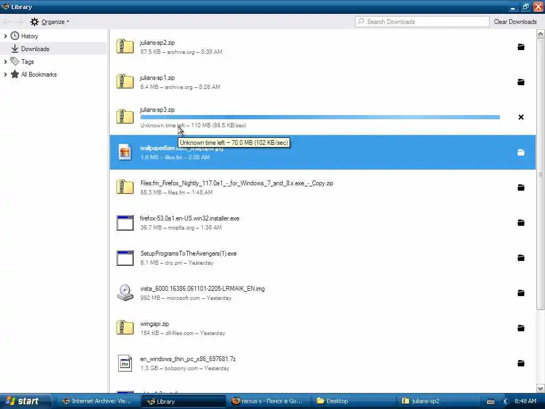Open folder for firefox-53.0a1 installer download
This screenshot has width=545, height=409.
pos(521,223)
